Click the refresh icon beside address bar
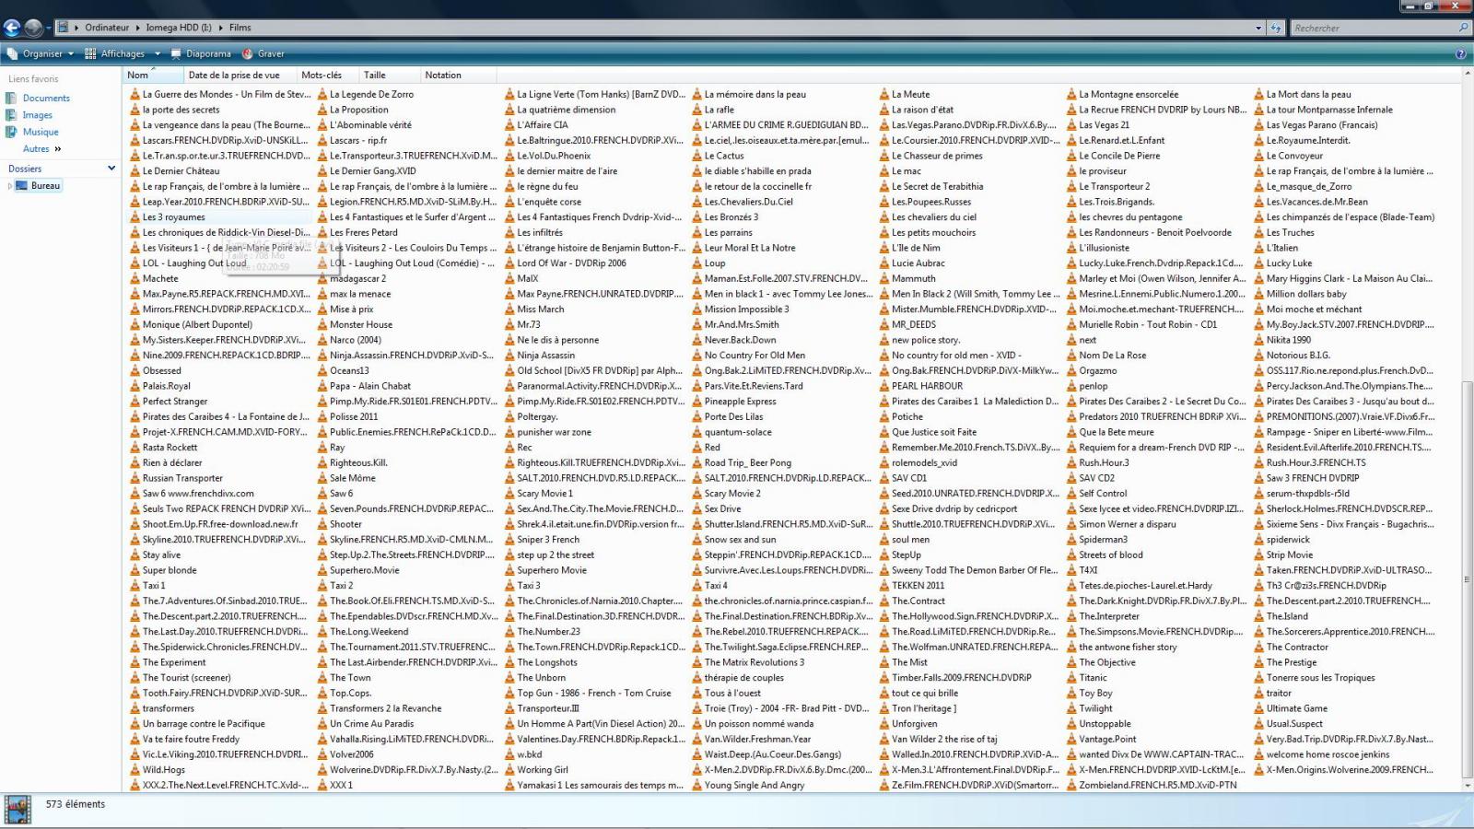 click(x=1276, y=28)
